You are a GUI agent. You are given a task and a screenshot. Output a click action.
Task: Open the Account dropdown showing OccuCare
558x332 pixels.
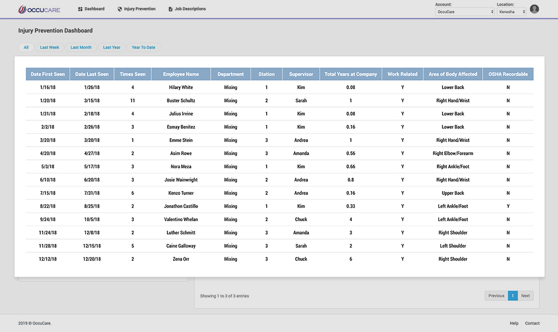[464, 12]
